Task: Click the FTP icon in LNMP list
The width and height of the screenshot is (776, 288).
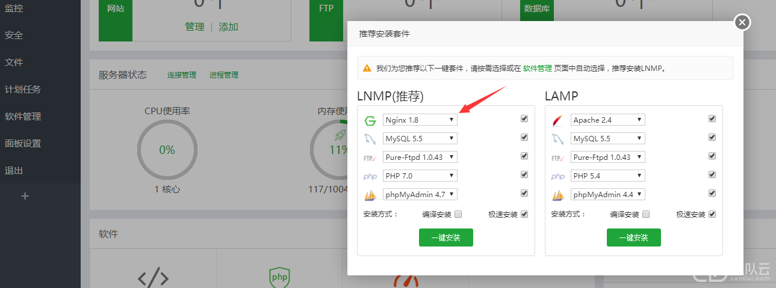Action: (370, 158)
